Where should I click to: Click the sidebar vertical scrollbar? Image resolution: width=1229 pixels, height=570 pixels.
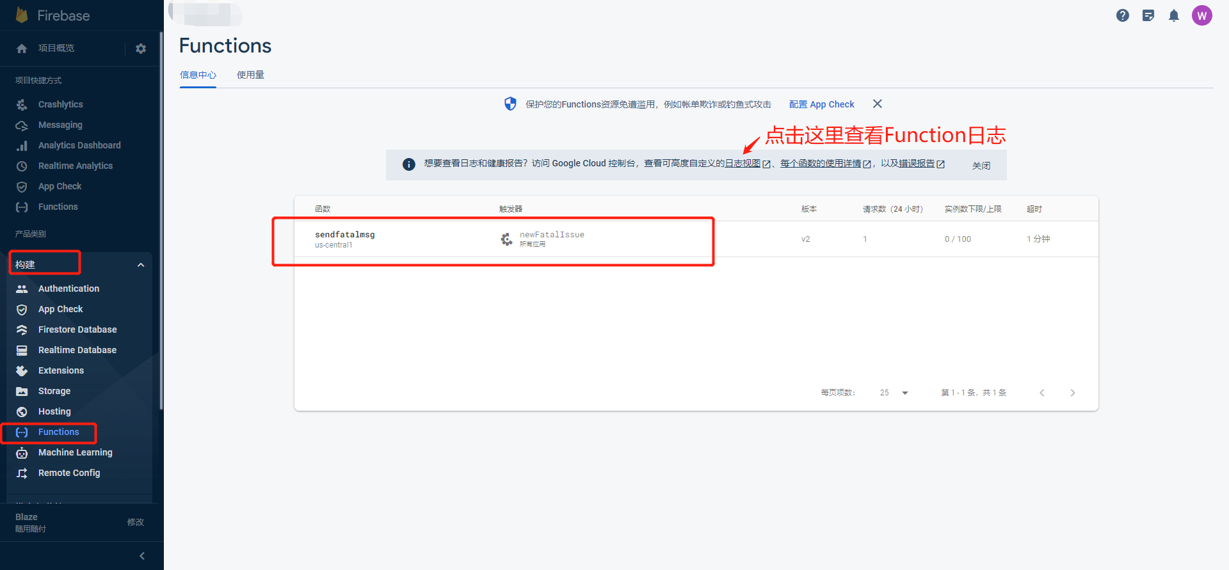[x=161, y=221]
